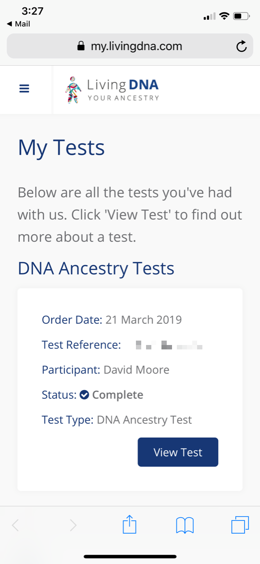This screenshot has width=260, height=564.
Task: Click the My Tests page title
Action: click(x=61, y=148)
